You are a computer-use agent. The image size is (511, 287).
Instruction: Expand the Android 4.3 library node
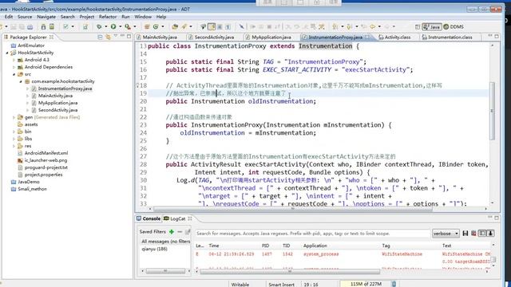pos(14,60)
